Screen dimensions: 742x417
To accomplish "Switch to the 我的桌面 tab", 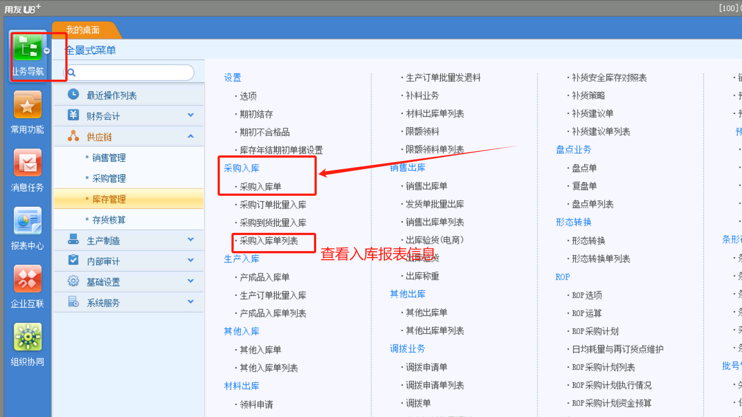I will [83, 30].
